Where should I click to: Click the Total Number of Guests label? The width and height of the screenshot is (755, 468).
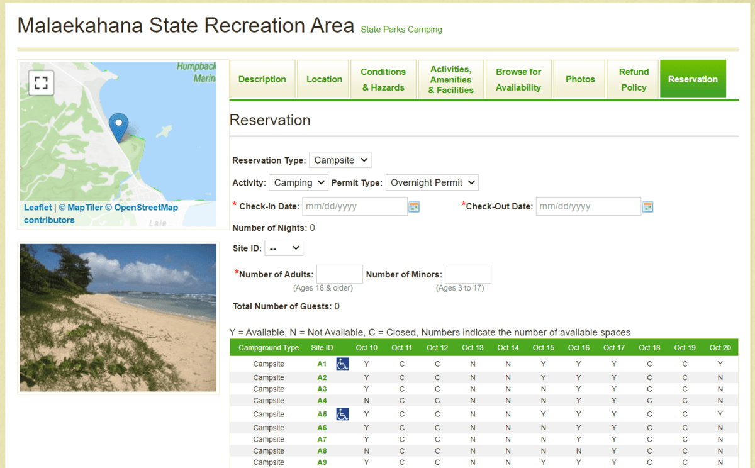282,306
